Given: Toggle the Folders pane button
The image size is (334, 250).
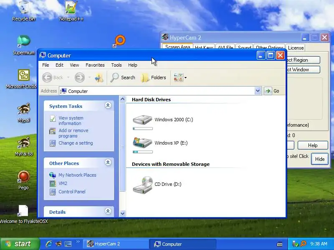Looking at the screenshot, I should click(153, 77).
